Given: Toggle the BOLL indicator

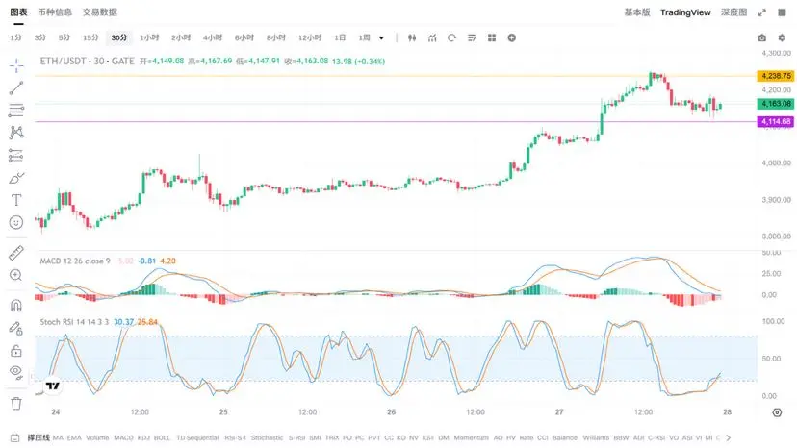Looking at the screenshot, I should pyautogui.click(x=162, y=437).
